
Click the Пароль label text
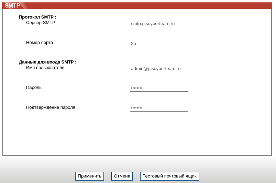[34, 88]
